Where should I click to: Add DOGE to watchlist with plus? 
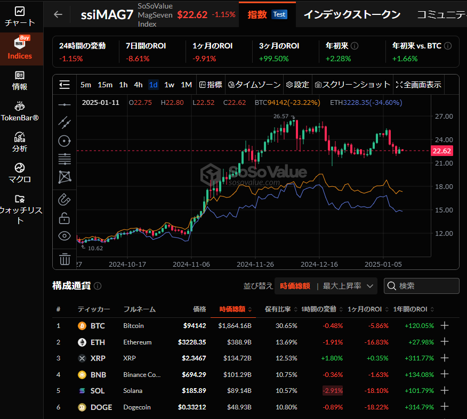[445, 407]
